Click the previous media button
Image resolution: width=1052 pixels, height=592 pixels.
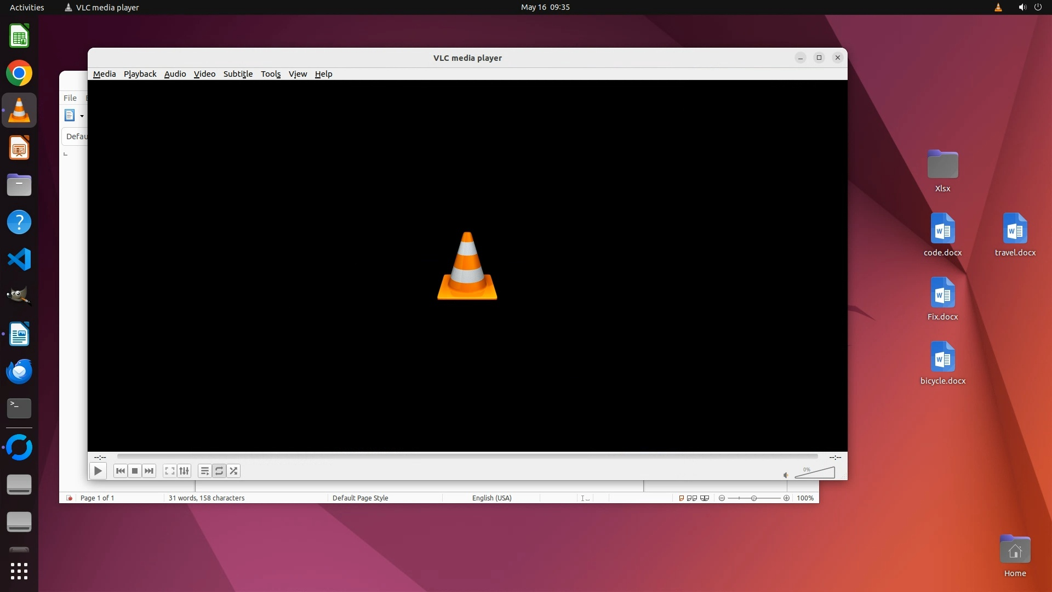tap(121, 471)
